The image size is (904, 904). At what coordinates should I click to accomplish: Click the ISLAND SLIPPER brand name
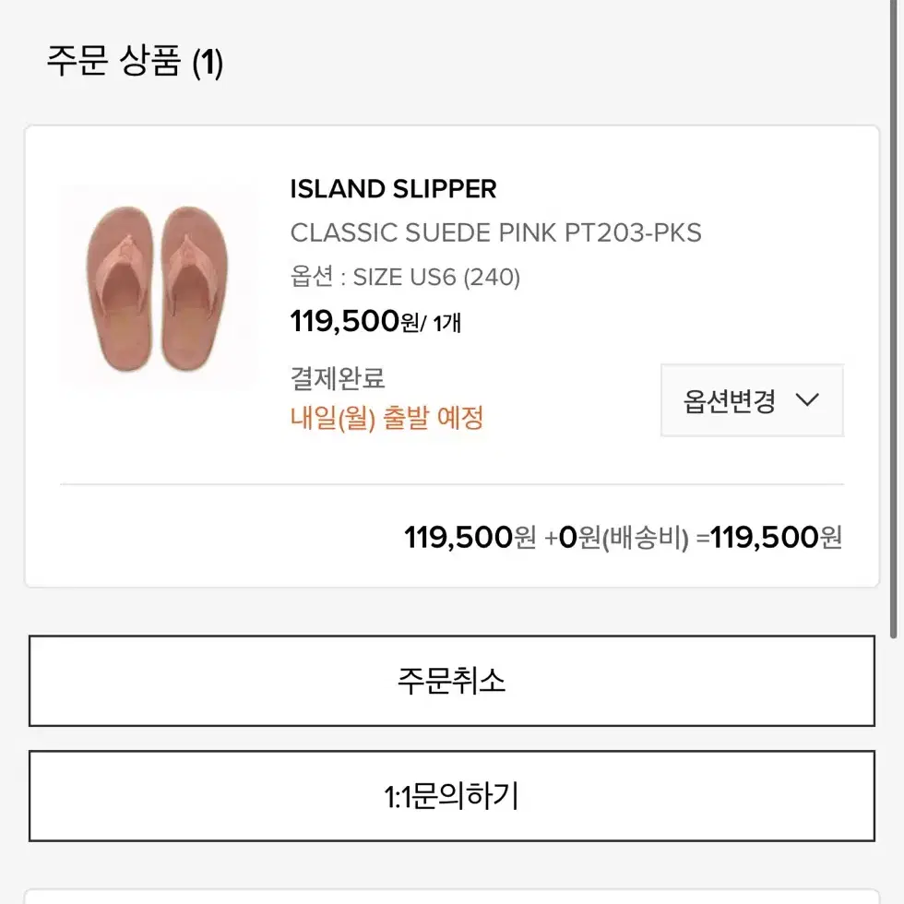tap(393, 189)
